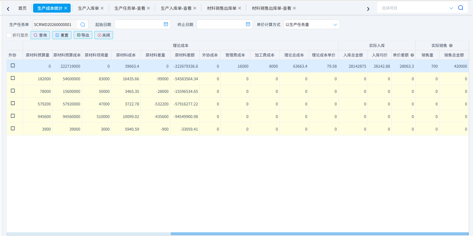Click the magnifier icon beside 选择项目
Image resolution: width=473 pixels, height=236 pixels.
click(x=461, y=8)
